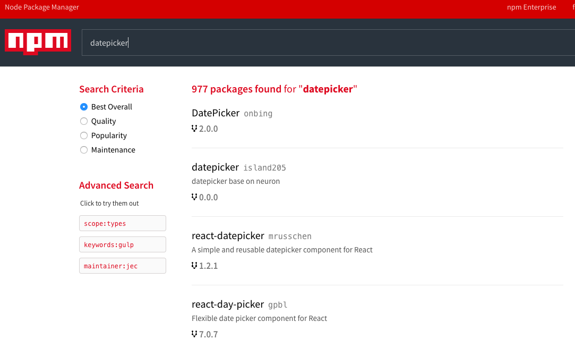Click the version icon next to 2.0.0
Screen dimensions: 575x339
tap(194, 129)
